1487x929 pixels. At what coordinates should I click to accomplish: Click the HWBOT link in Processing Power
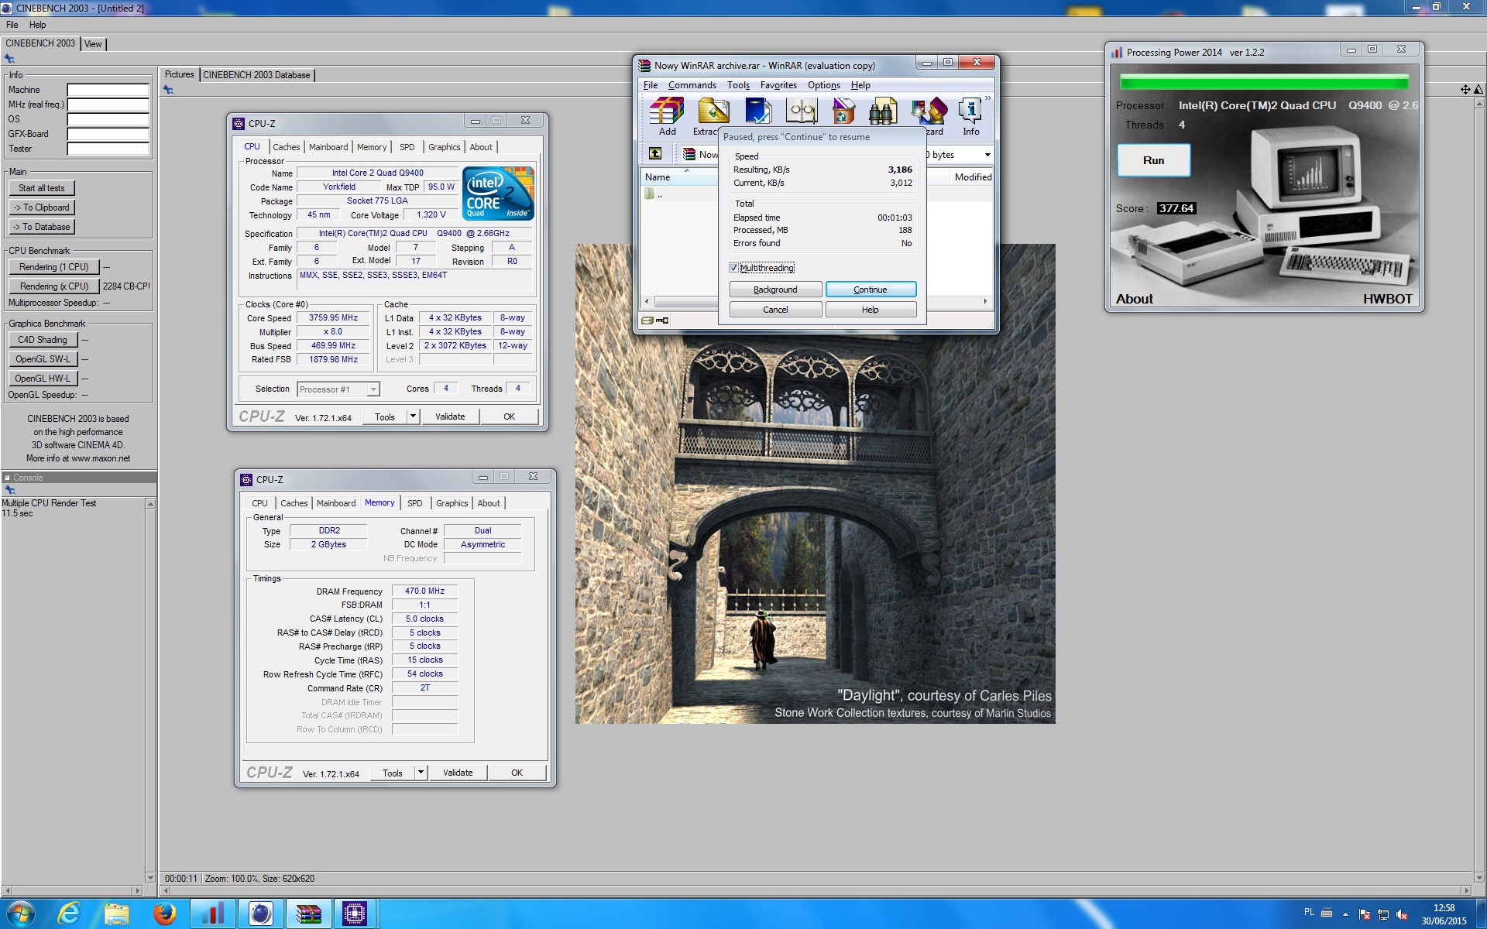click(x=1387, y=299)
